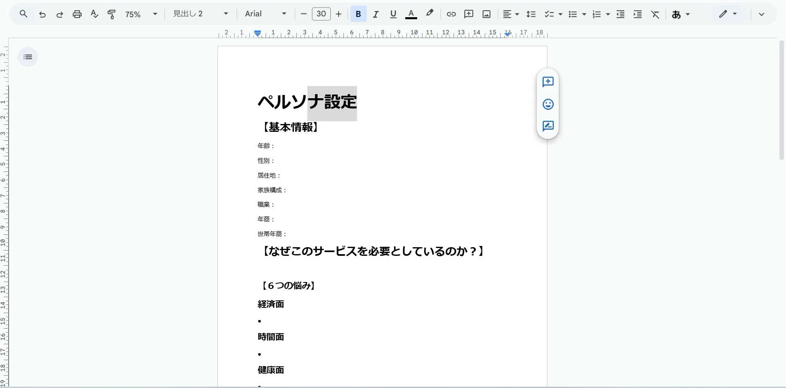Place cursor on the 年齢： line

266,146
